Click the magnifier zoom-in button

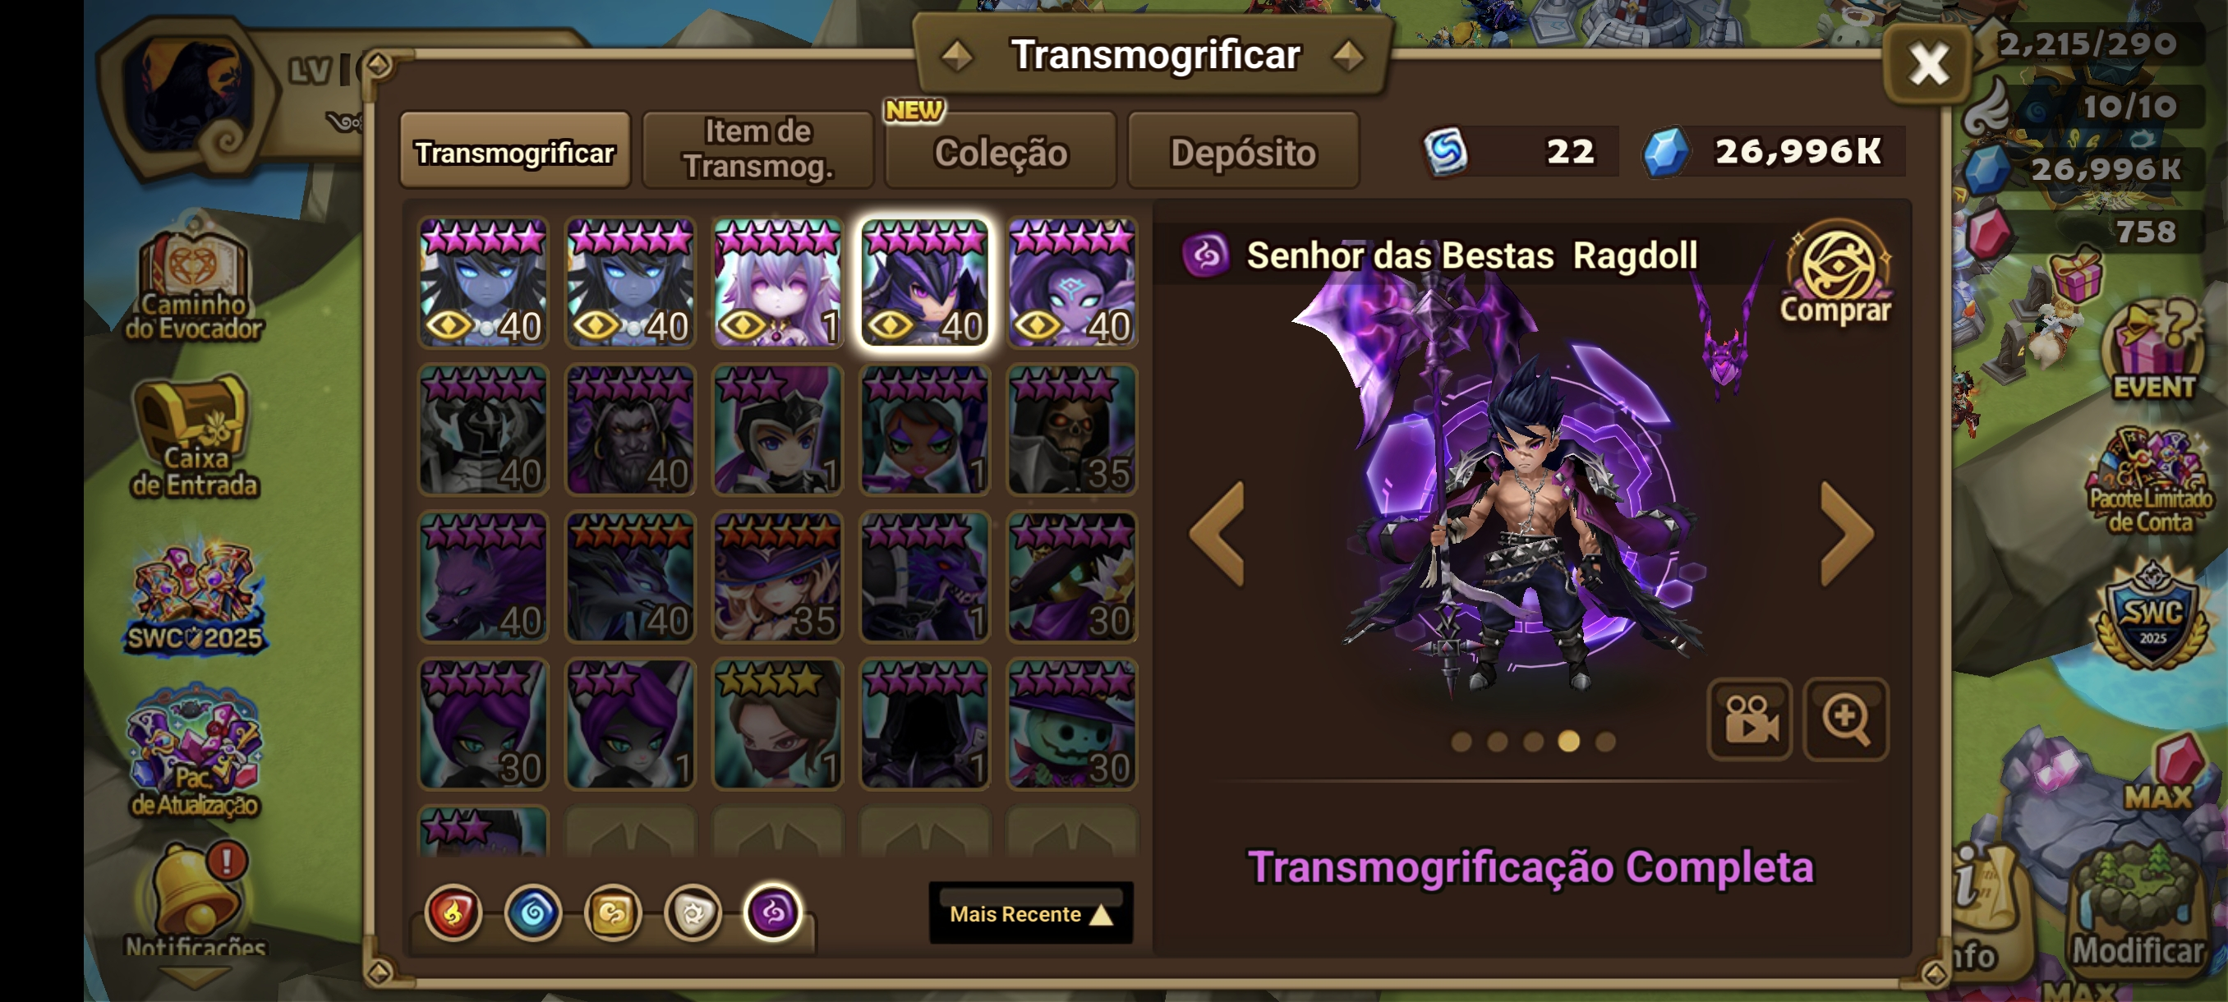point(1846,719)
